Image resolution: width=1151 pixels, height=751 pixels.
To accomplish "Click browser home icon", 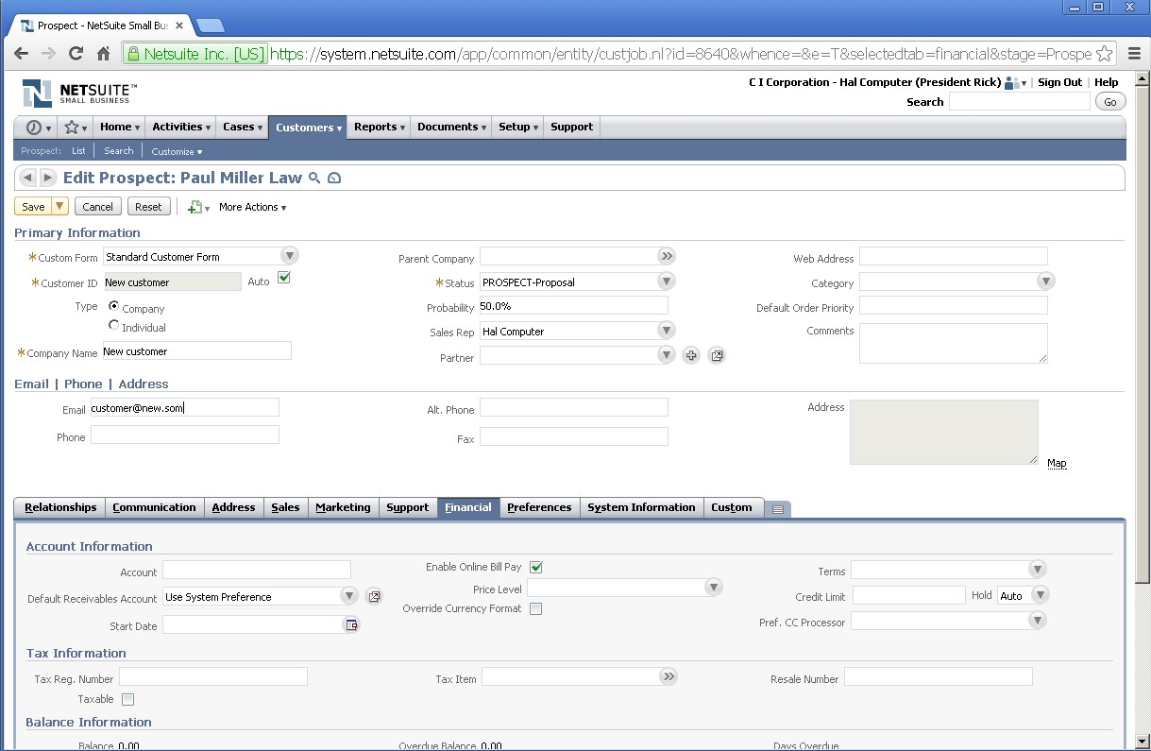I will [x=104, y=54].
